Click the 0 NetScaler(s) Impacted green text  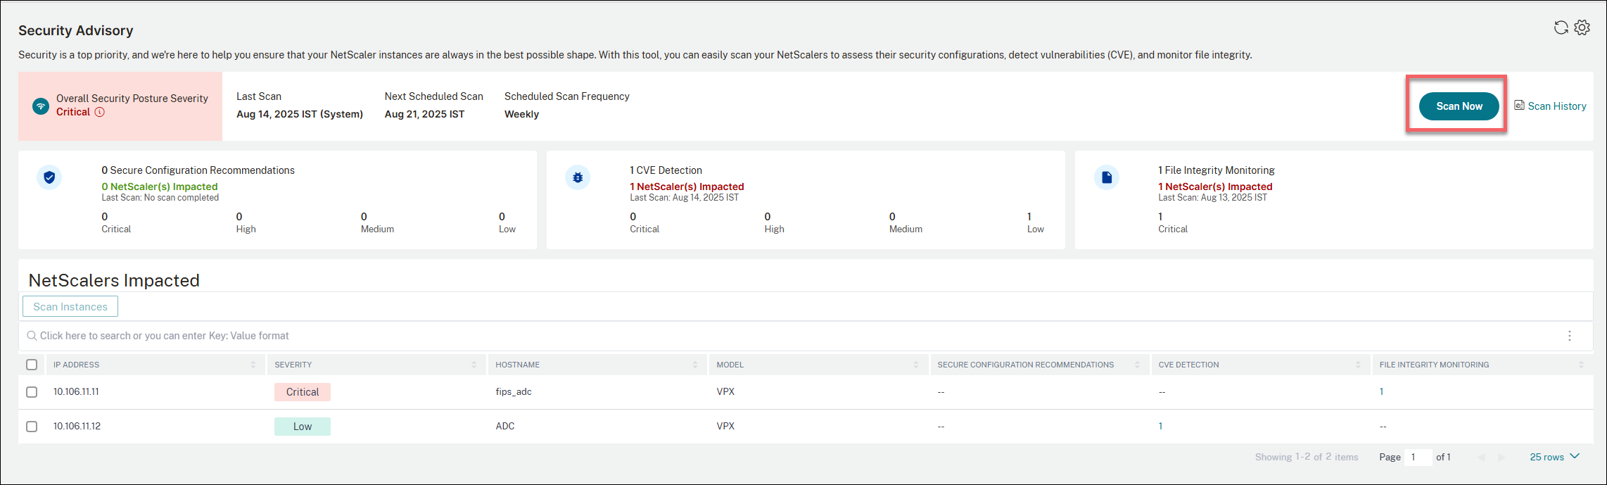coord(160,187)
